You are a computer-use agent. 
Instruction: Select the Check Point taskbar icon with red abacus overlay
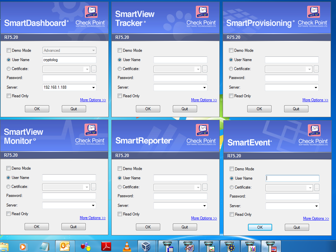pos(271,246)
